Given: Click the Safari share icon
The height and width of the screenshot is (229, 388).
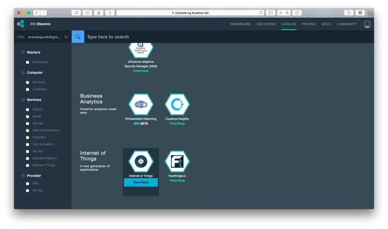Looking at the screenshot, I should (x=349, y=12).
